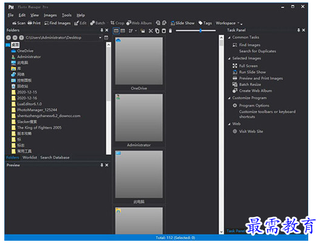Click the Cut scissors icon
This screenshot has height=245, width=321.
[151, 31]
